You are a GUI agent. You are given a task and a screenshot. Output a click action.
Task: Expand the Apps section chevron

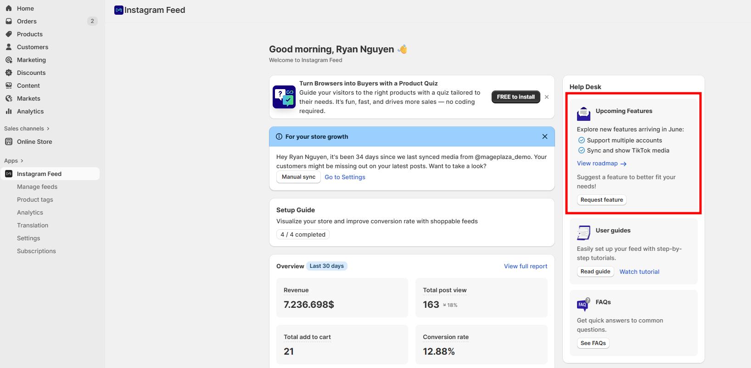coord(22,161)
